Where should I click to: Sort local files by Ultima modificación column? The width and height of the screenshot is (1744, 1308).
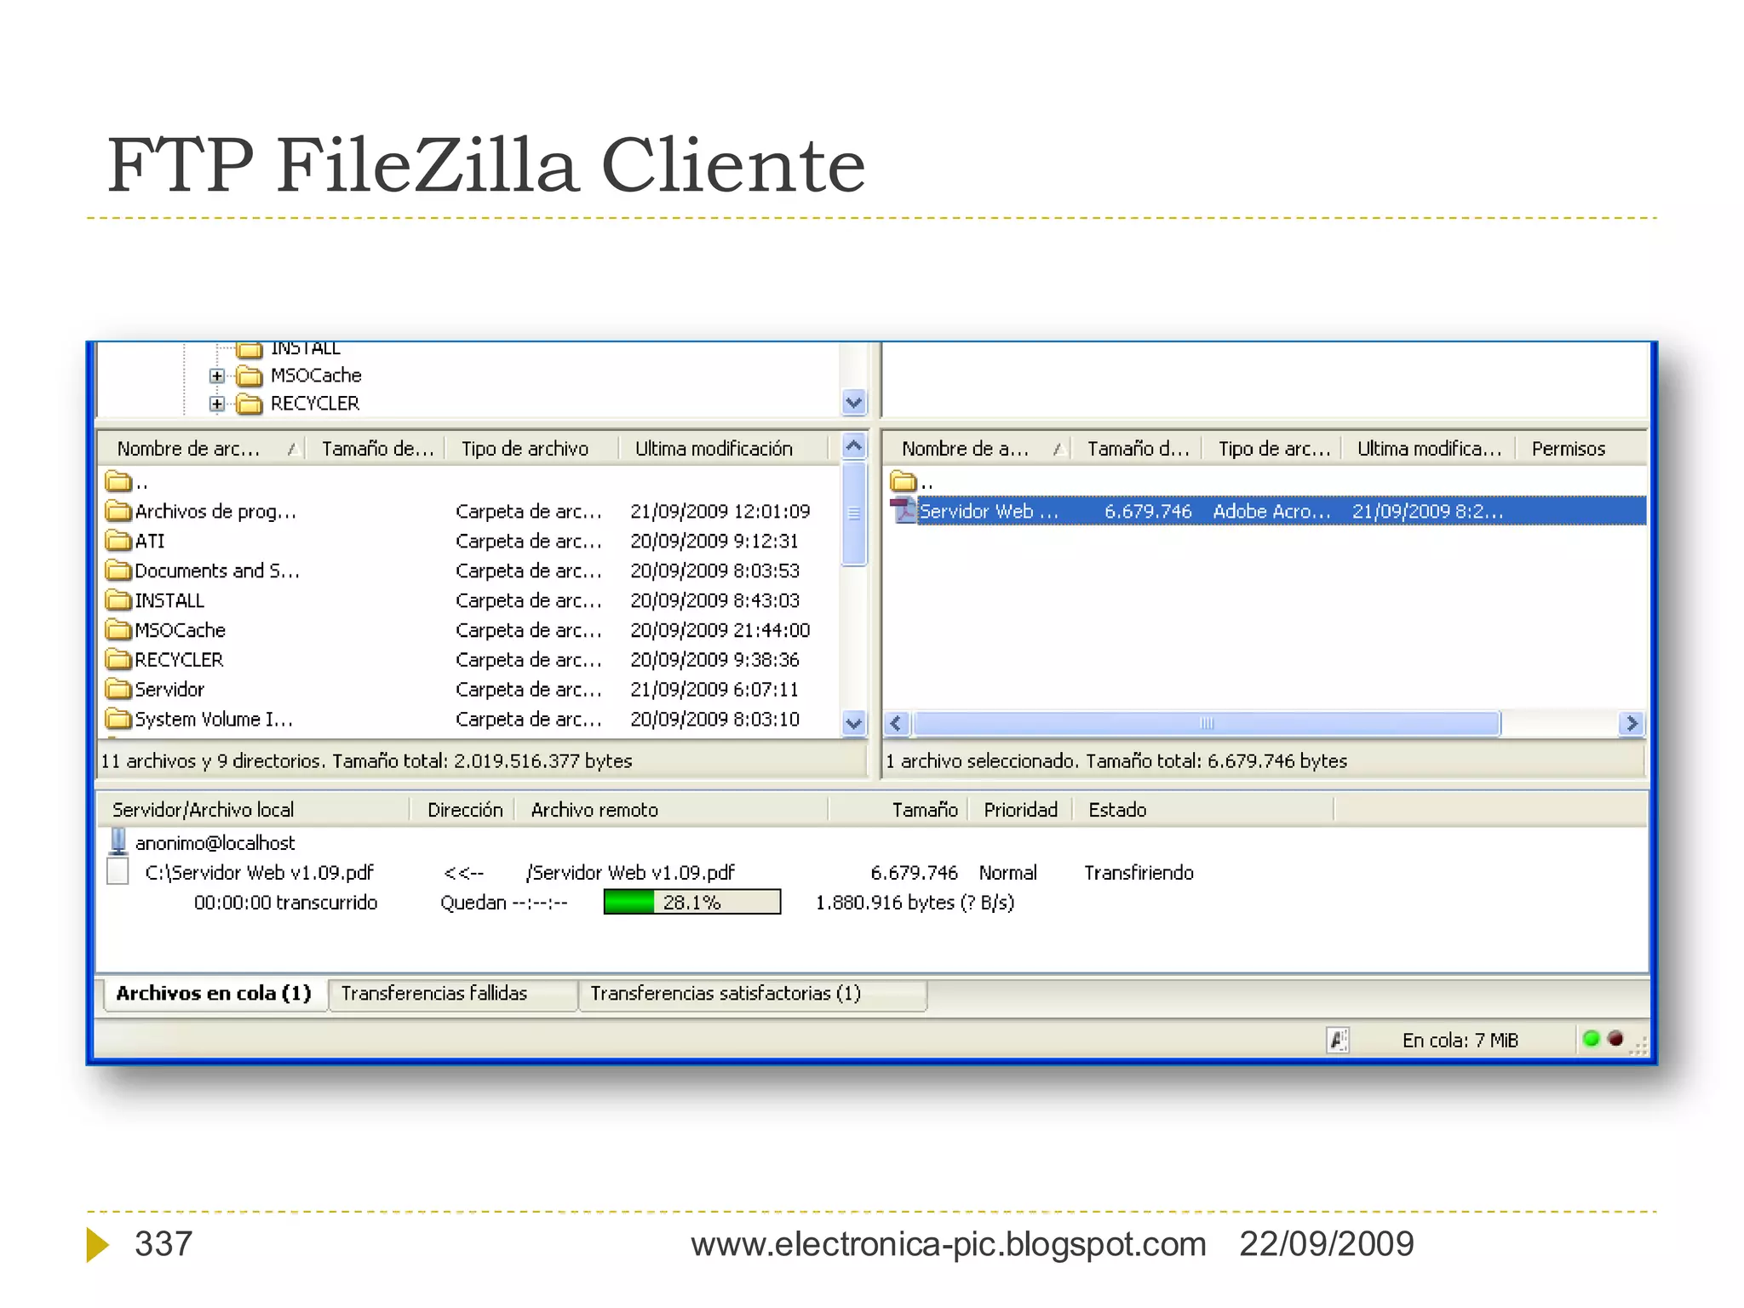(724, 449)
